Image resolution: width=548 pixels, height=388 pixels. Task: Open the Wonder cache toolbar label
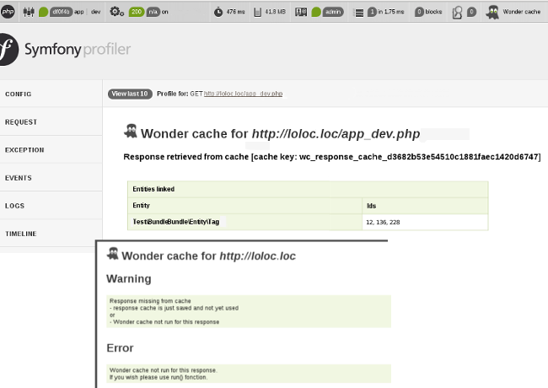(521, 12)
